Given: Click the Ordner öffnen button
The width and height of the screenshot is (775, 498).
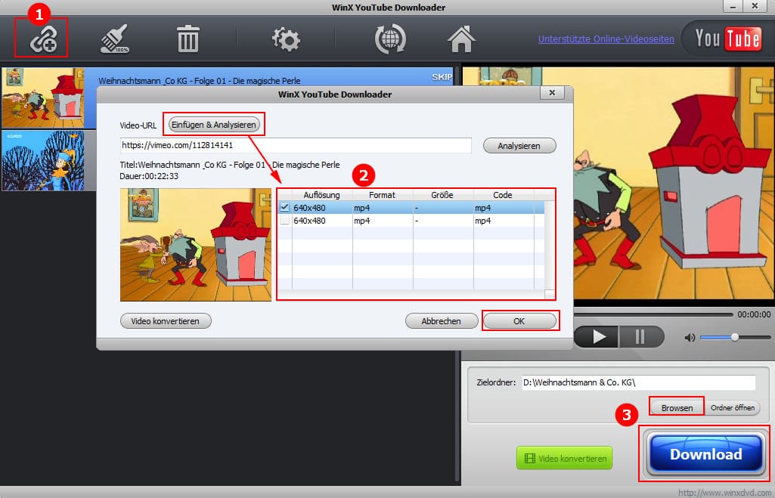Looking at the screenshot, I should pyautogui.click(x=733, y=407).
